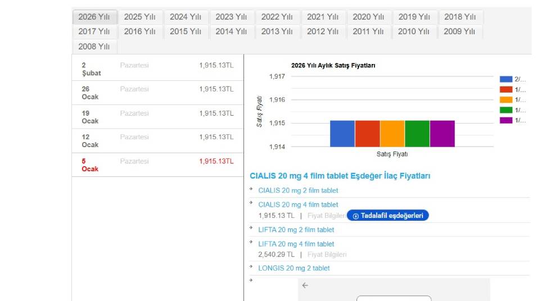Viewport: 546px width, 301px height.
Task: Click arrow bullet beside CIALIS 20 mg 2 film tablet
Action: tap(251, 189)
